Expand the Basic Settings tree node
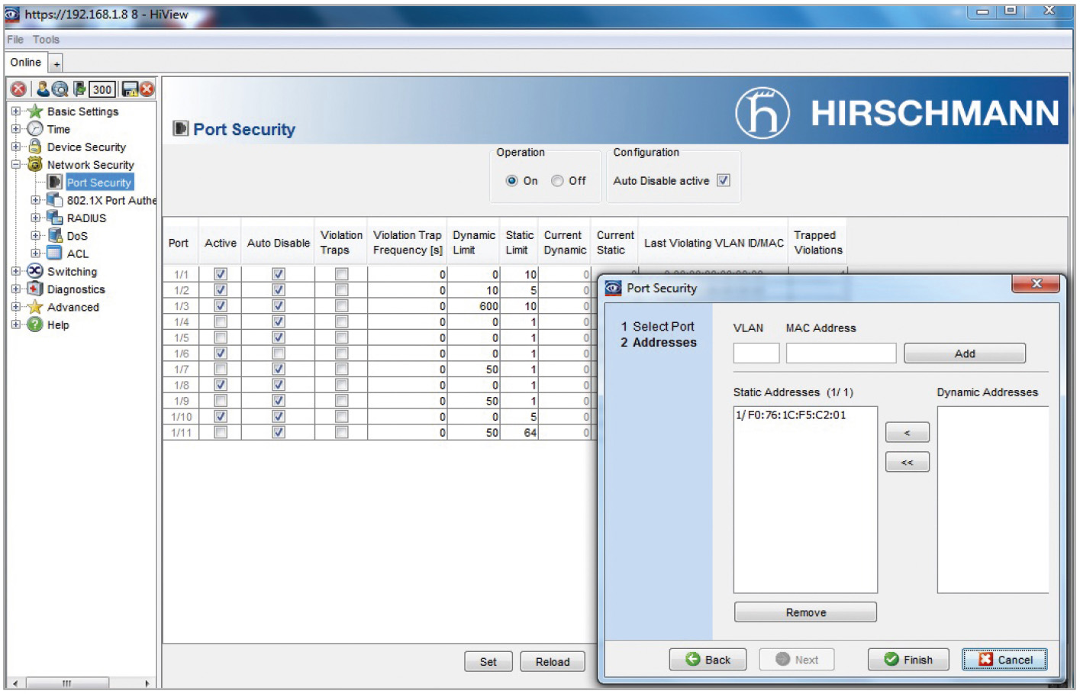1080x694 pixels. 15,111
